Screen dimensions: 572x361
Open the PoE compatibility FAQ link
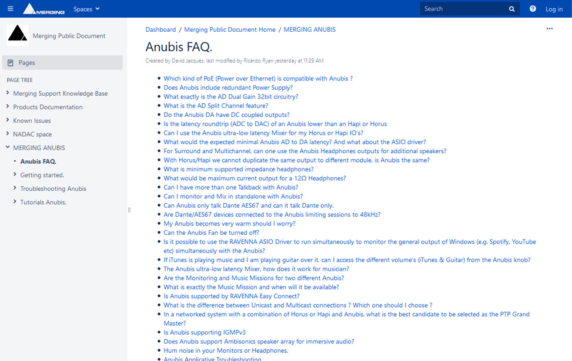click(258, 78)
